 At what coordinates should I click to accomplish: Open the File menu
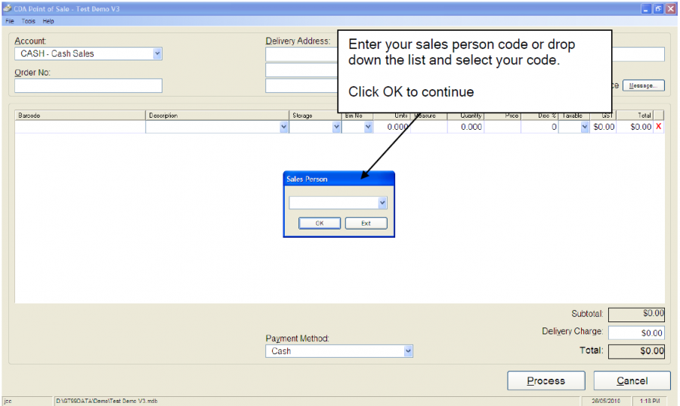pyautogui.click(x=10, y=21)
